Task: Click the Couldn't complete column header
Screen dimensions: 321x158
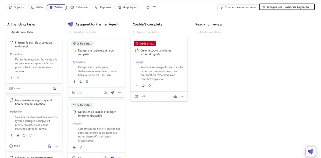Action: [x=147, y=24]
